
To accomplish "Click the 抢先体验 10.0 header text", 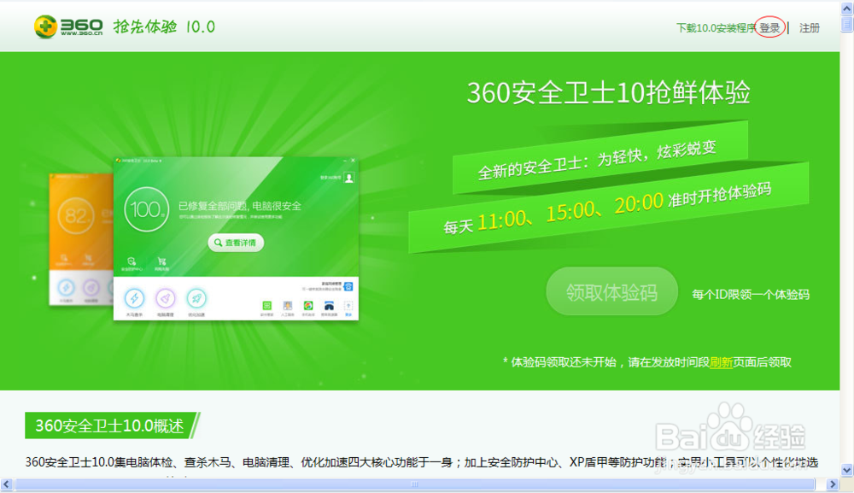I will [165, 26].
